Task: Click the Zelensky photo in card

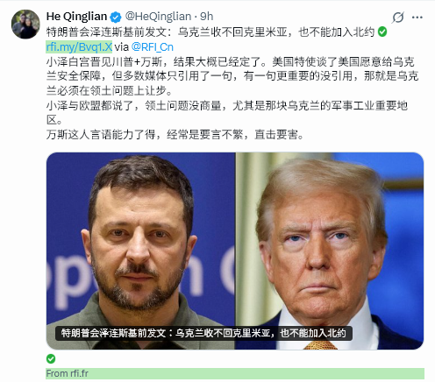Action: [x=140, y=251]
